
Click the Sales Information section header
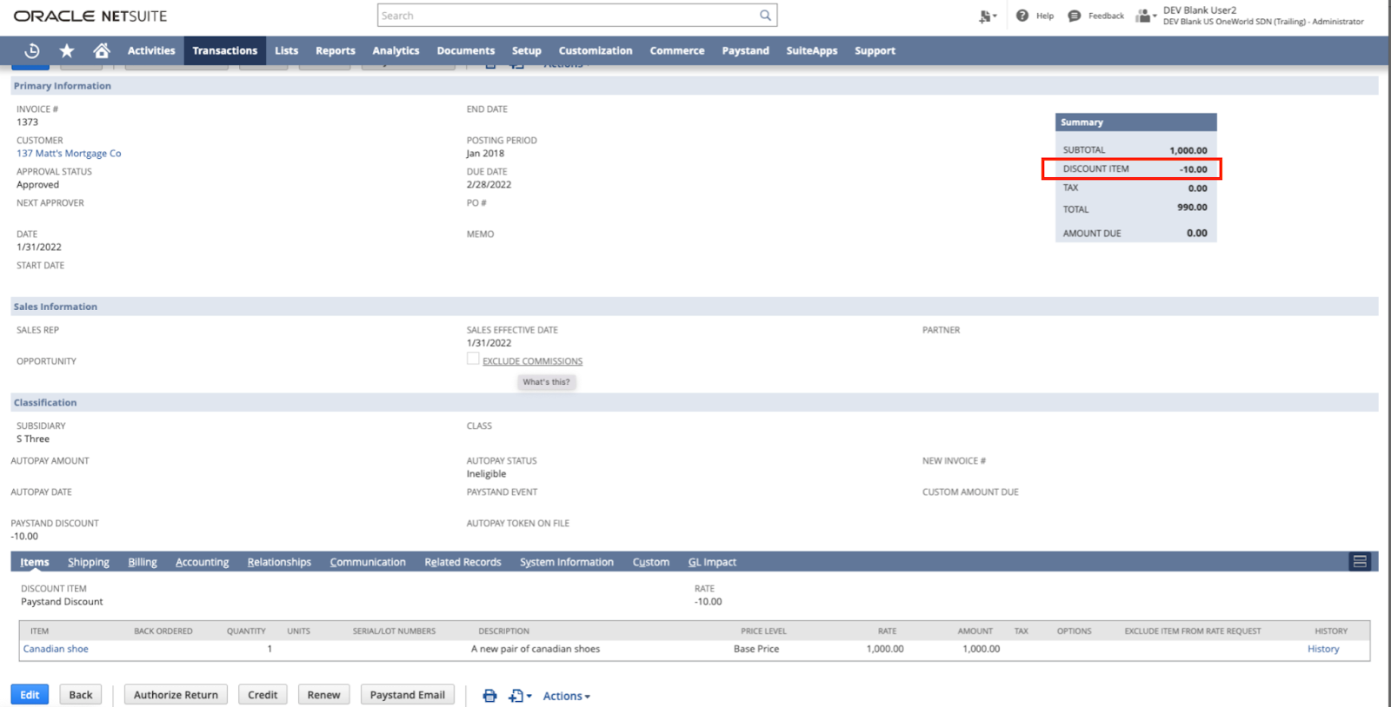click(x=694, y=307)
